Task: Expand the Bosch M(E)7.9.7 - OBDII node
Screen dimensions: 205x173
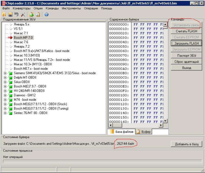Action: [x=5, y=86]
